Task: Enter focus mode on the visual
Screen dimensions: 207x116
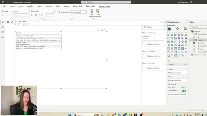Action: click(102, 30)
